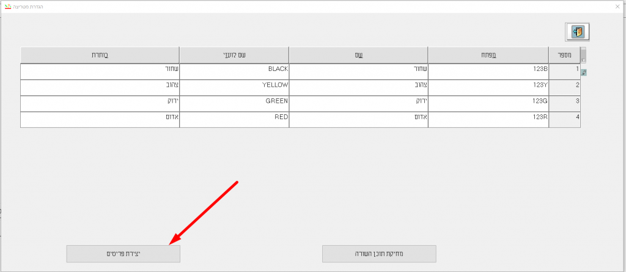Edit the foreign name cell GREEN
Viewport: 626px width, 272px height.
point(234,101)
